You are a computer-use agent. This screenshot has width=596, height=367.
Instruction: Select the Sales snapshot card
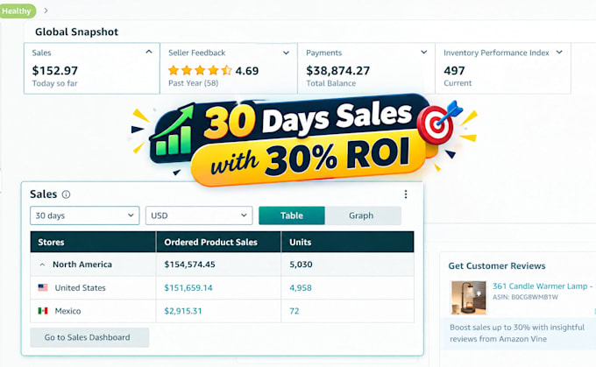92,68
